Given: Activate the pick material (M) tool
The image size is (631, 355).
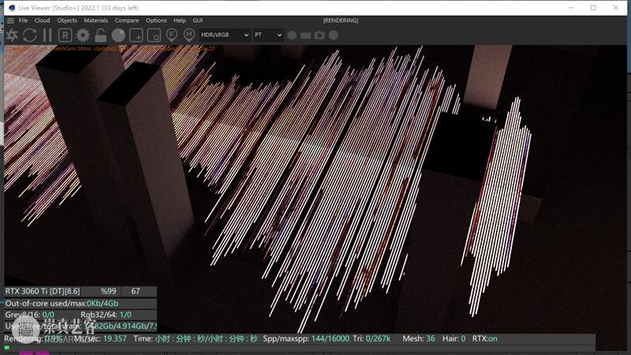Looking at the screenshot, I should 189,35.
